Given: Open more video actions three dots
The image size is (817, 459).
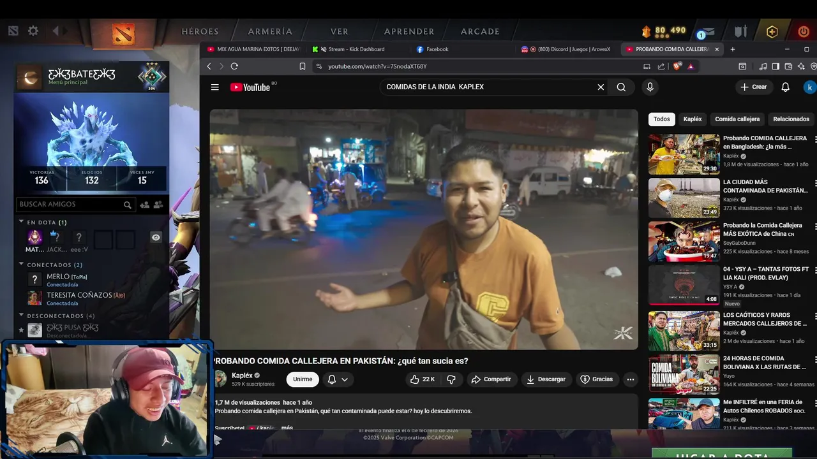Looking at the screenshot, I should pyautogui.click(x=631, y=379).
